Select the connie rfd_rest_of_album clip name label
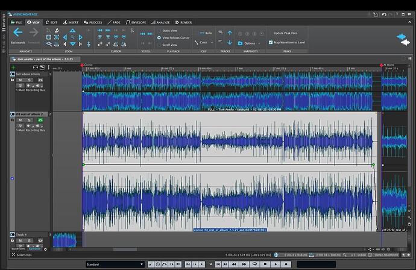The image size is (416, 270). 230,230
